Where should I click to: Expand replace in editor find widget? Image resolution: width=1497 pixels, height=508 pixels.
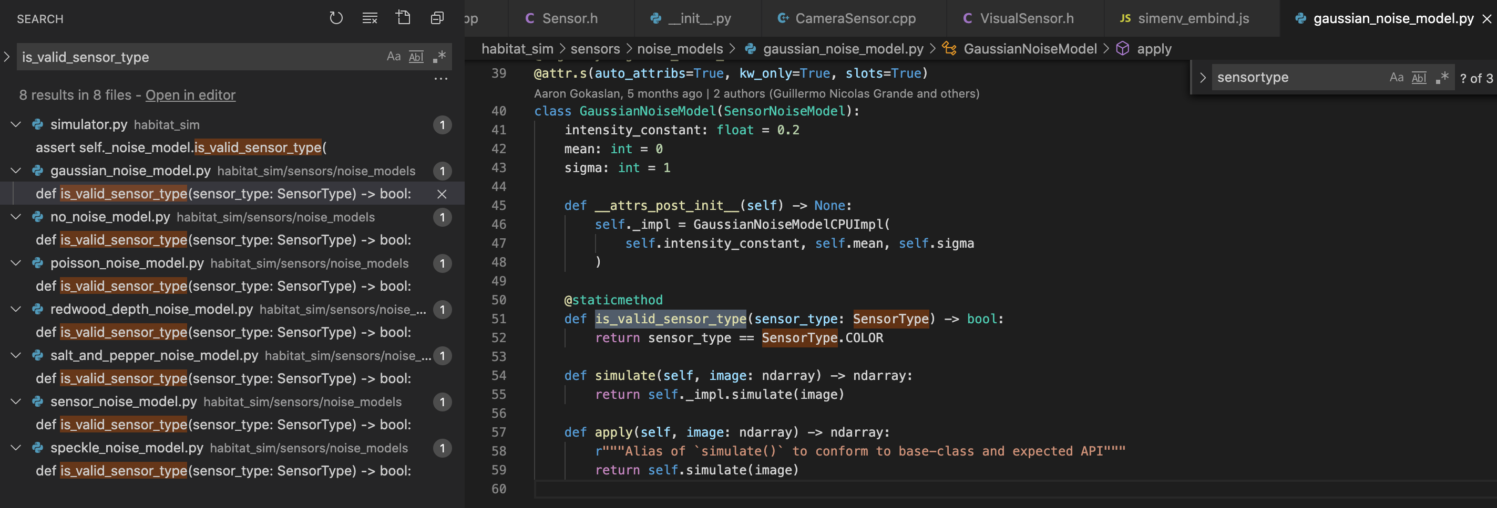click(x=1202, y=77)
